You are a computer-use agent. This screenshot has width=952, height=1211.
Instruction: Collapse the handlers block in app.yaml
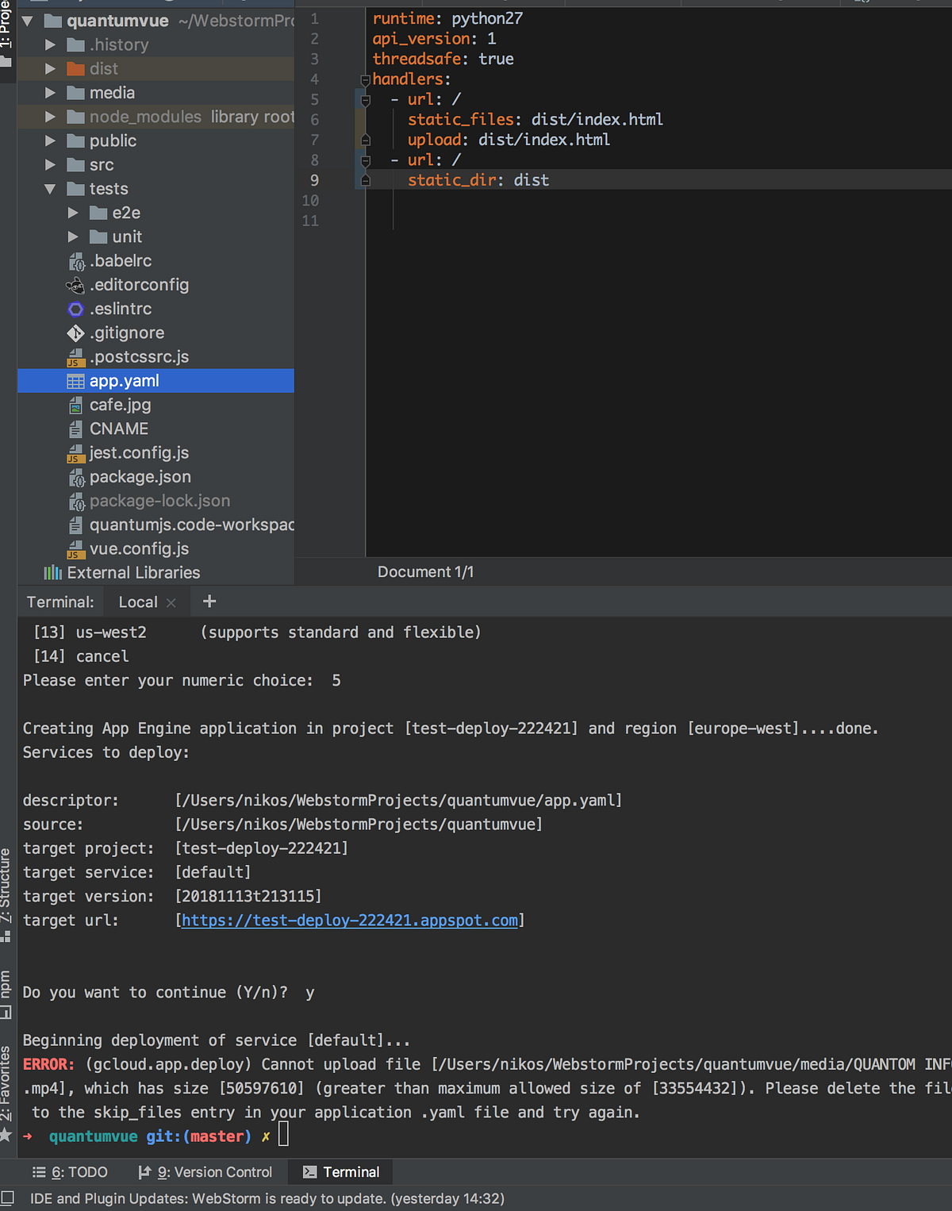[x=365, y=79]
